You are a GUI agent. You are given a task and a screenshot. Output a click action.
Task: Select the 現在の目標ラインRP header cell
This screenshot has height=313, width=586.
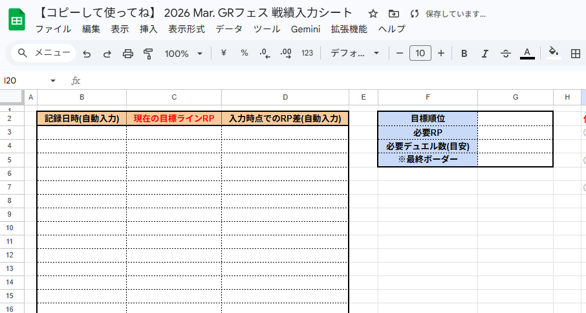coord(174,118)
